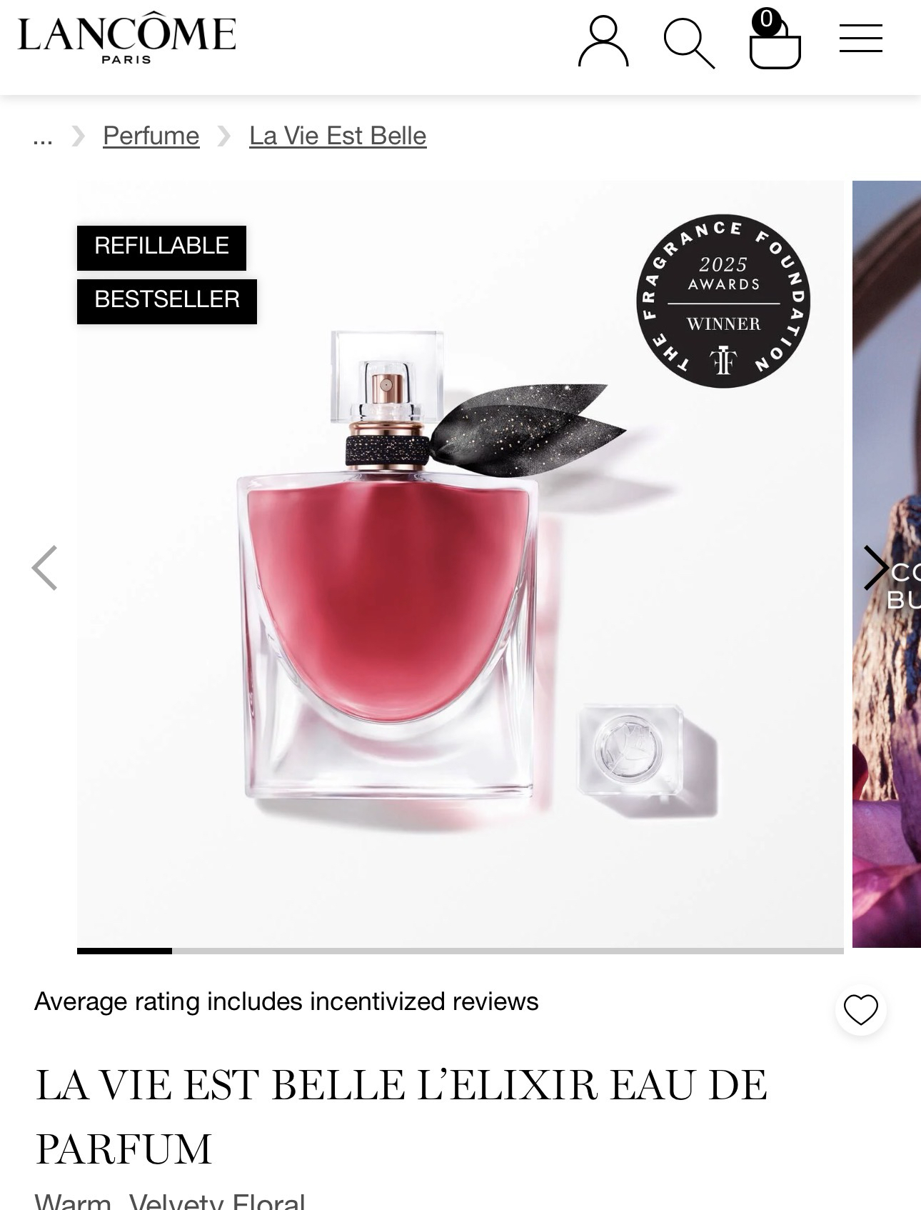Image resolution: width=921 pixels, height=1210 pixels.
Task: Click the REFILLABLE badge
Action: (x=161, y=247)
